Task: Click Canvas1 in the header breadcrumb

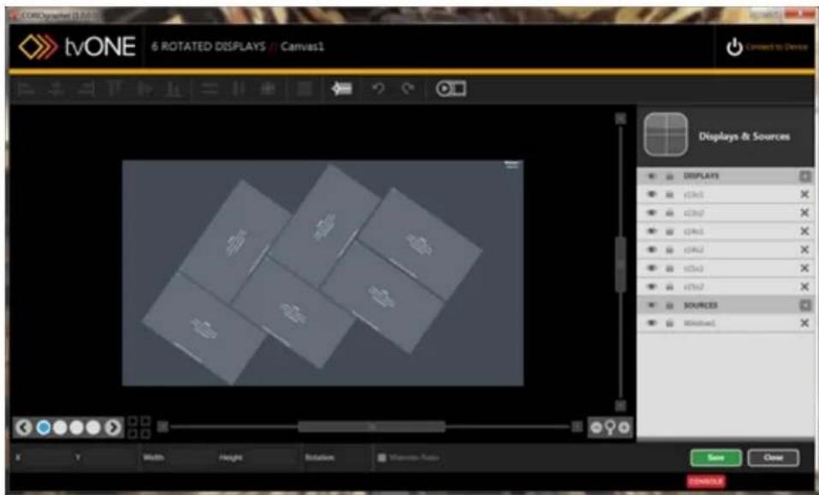Action: (302, 46)
